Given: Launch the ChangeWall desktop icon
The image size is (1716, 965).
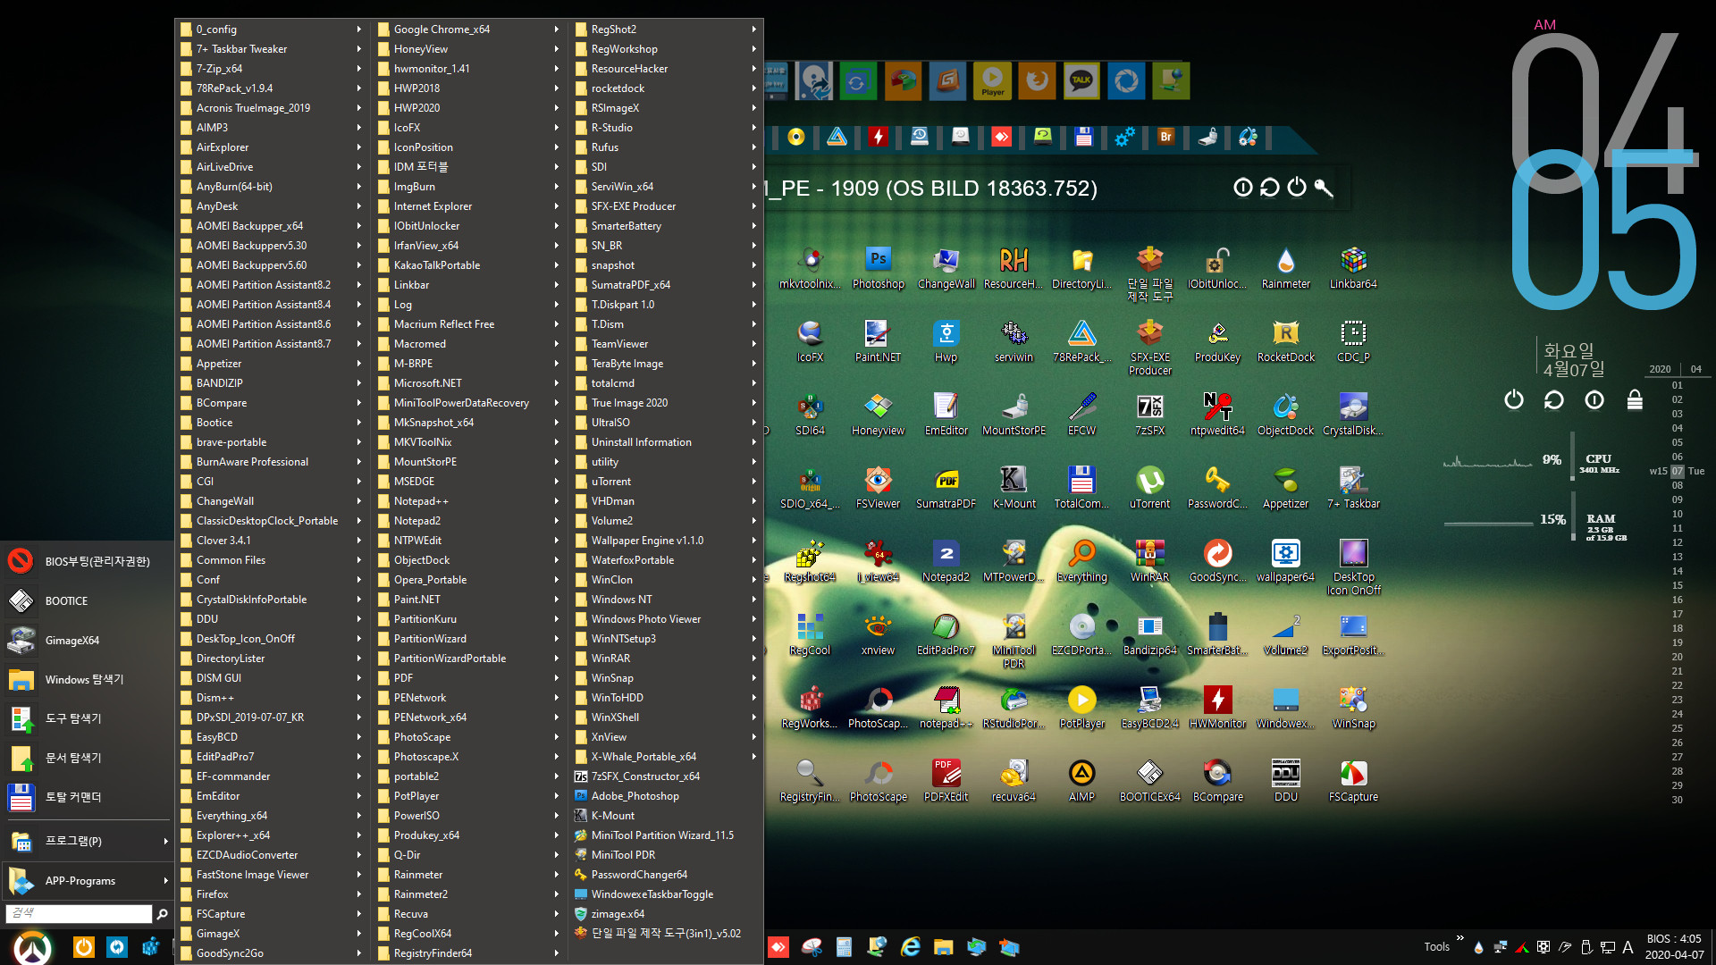Looking at the screenshot, I should [x=946, y=268].
